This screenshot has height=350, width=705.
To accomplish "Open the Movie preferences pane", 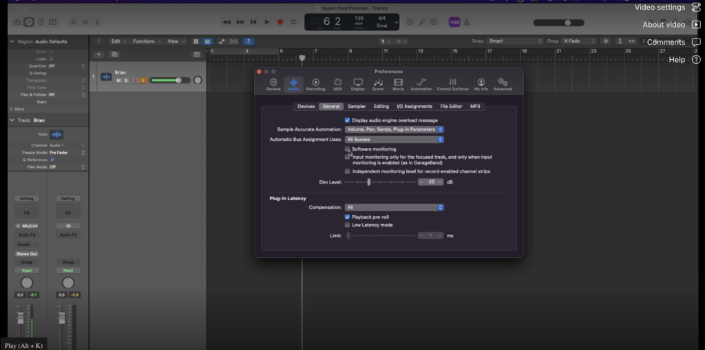I will coord(398,85).
